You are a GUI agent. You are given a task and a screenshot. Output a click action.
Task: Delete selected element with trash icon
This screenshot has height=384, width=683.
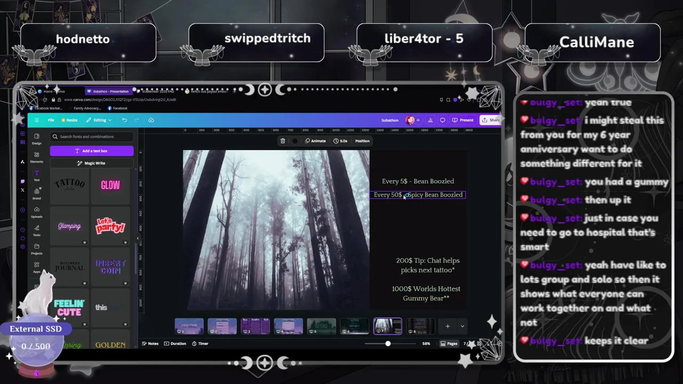tap(282, 141)
